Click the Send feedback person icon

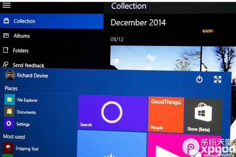5,64
